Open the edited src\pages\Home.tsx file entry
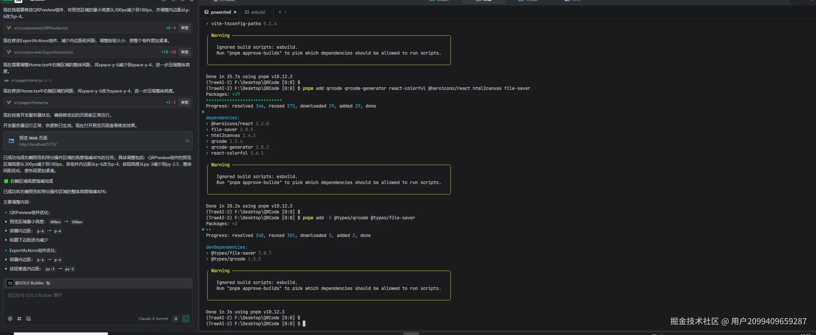816x335 pixels. [31, 103]
